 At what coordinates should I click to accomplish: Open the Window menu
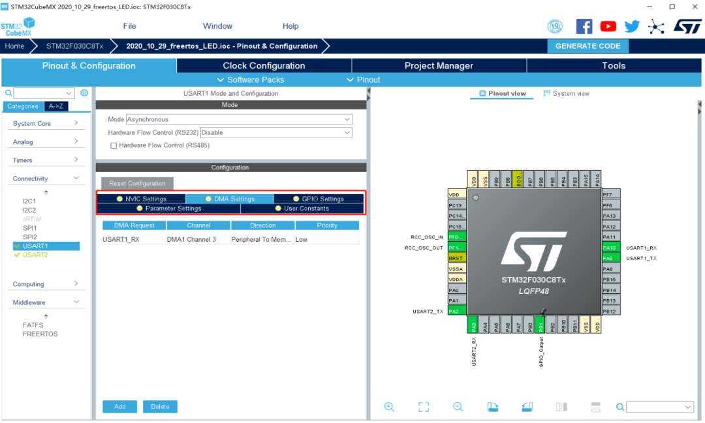[x=217, y=26]
